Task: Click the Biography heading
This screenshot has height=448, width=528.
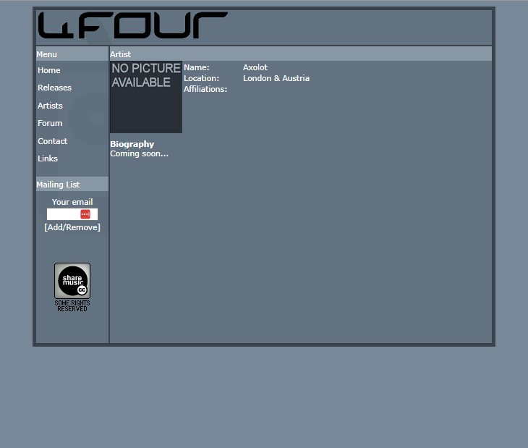Action: 132,144
